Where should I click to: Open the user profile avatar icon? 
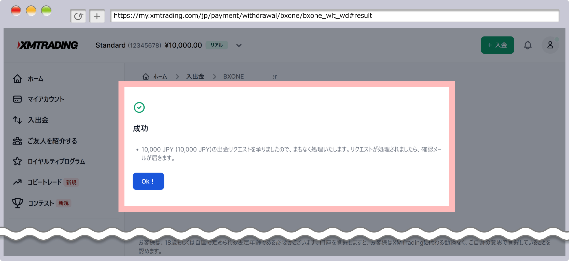[550, 45]
